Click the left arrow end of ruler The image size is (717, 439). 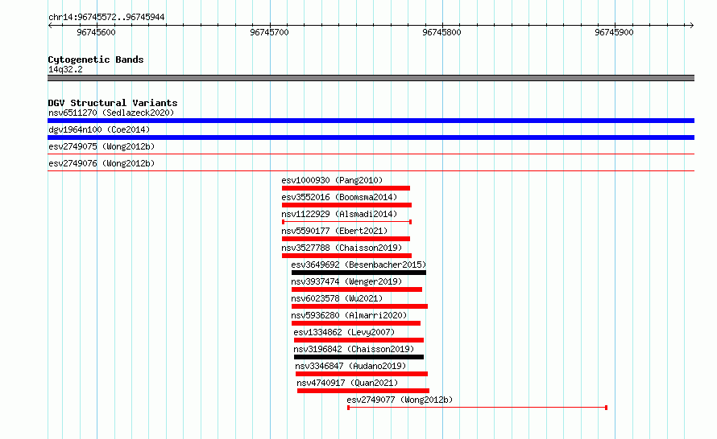(50, 25)
